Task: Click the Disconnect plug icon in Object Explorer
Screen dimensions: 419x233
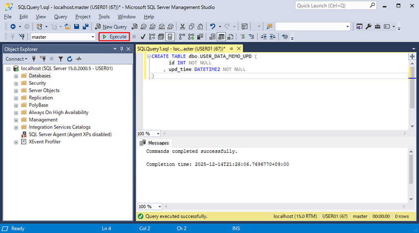Action: pos(43,59)
